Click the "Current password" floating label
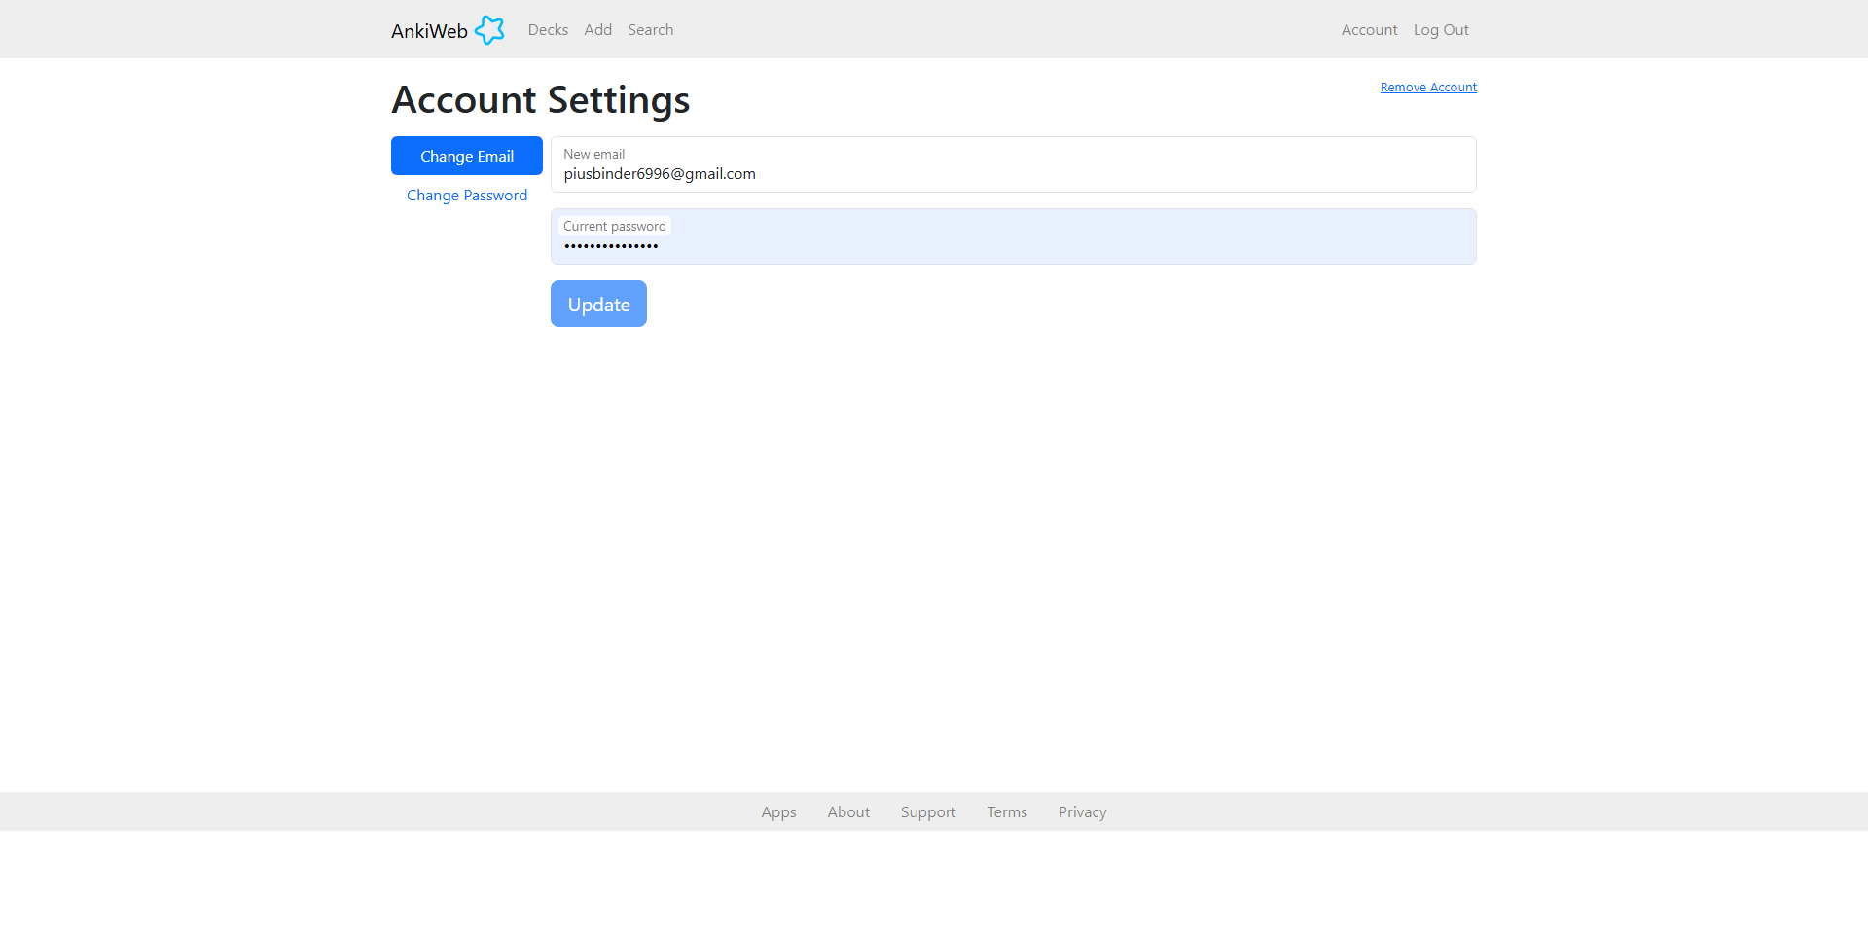 coord(614,227)
